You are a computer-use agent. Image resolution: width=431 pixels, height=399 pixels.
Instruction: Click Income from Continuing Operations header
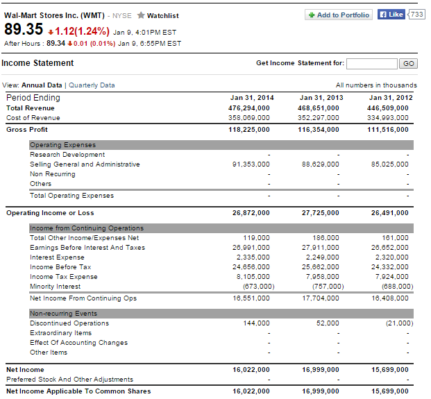coord(221,228)
